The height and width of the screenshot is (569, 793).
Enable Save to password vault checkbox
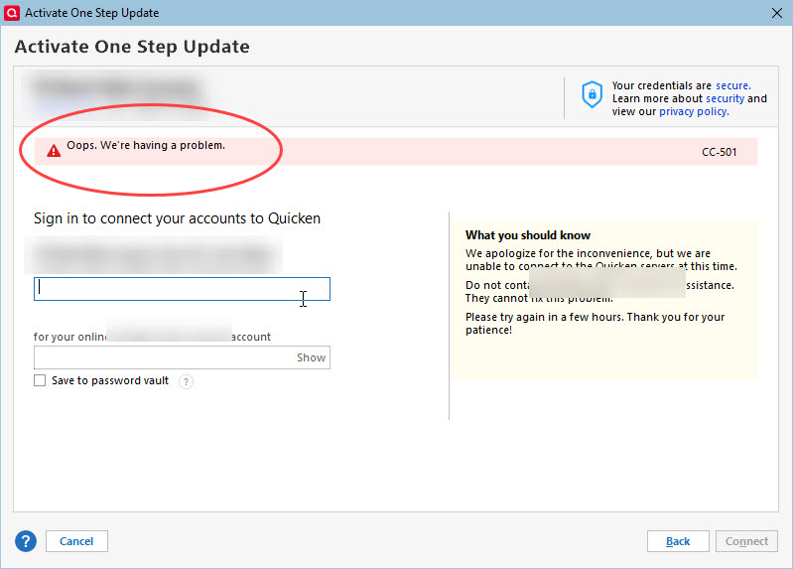40,380
